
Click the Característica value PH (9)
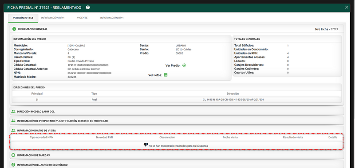71,57
